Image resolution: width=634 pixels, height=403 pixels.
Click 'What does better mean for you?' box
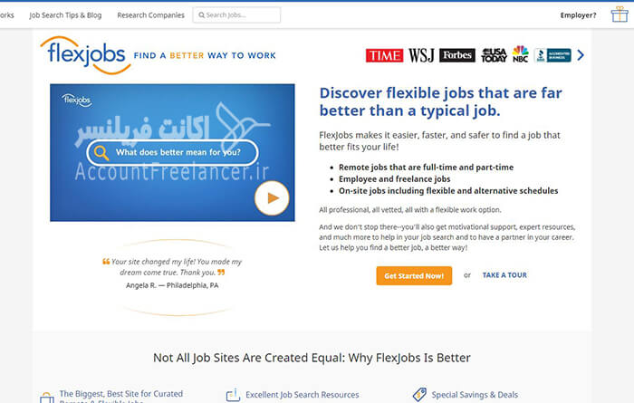point(173,153)
